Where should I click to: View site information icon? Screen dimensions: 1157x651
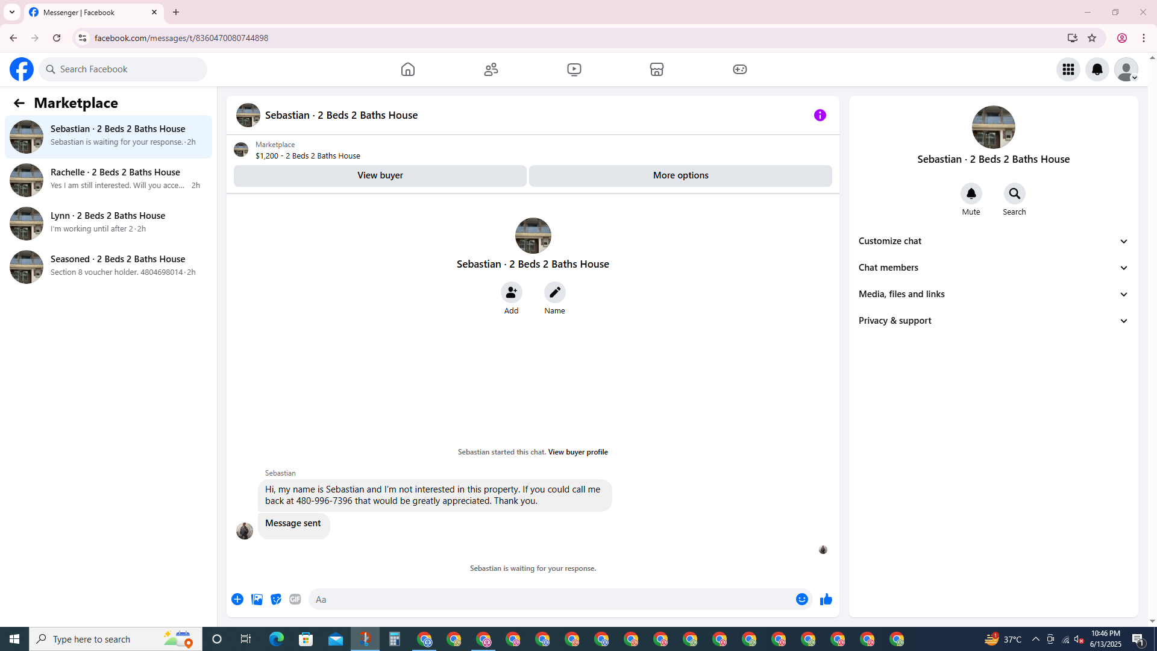click(83, 38)
